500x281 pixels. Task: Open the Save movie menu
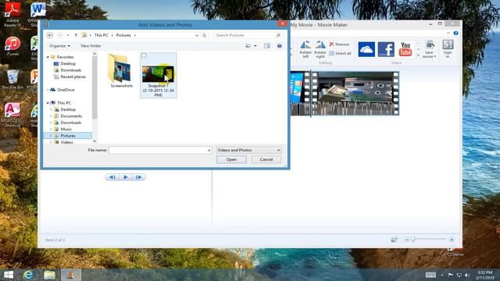coord(429,49)
